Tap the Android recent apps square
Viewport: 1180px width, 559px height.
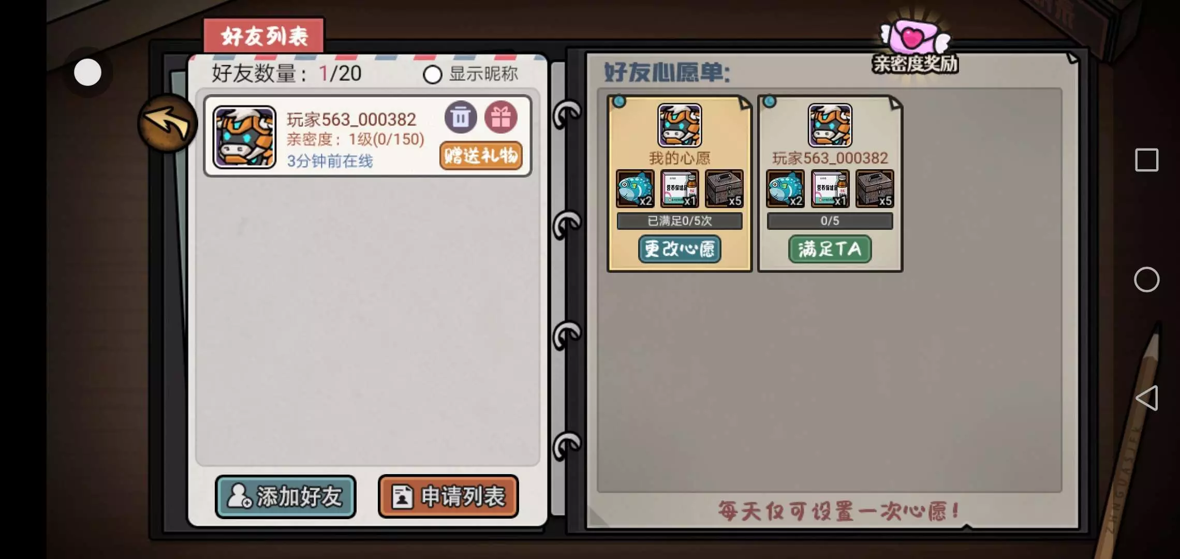[x=1146, y=160]
